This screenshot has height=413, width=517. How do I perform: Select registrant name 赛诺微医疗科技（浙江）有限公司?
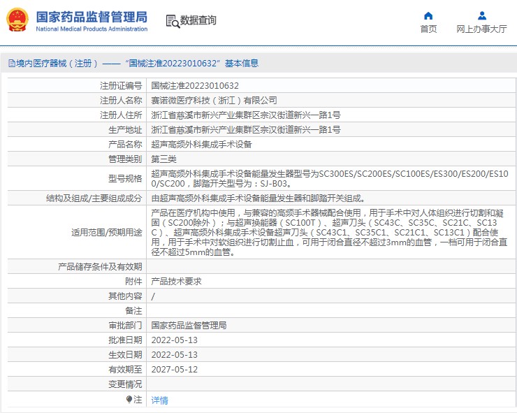pos(214,101)
